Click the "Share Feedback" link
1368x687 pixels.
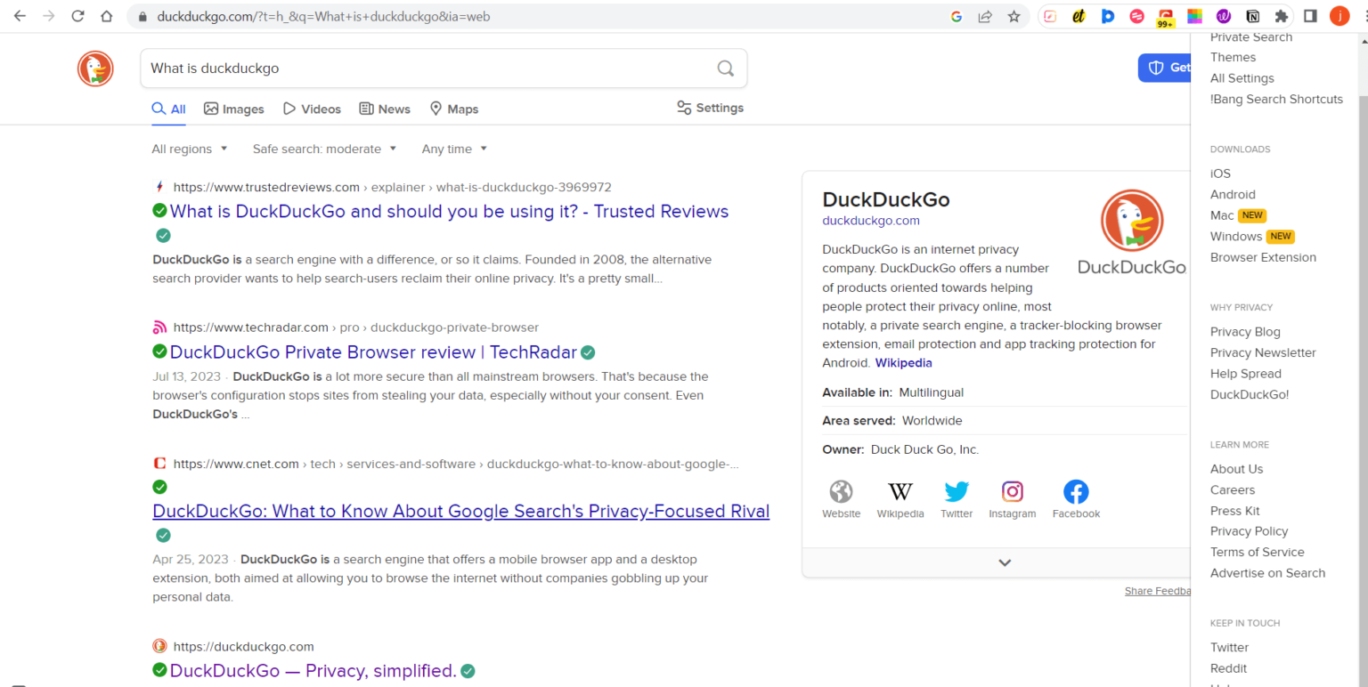(x=1158, y=590)
